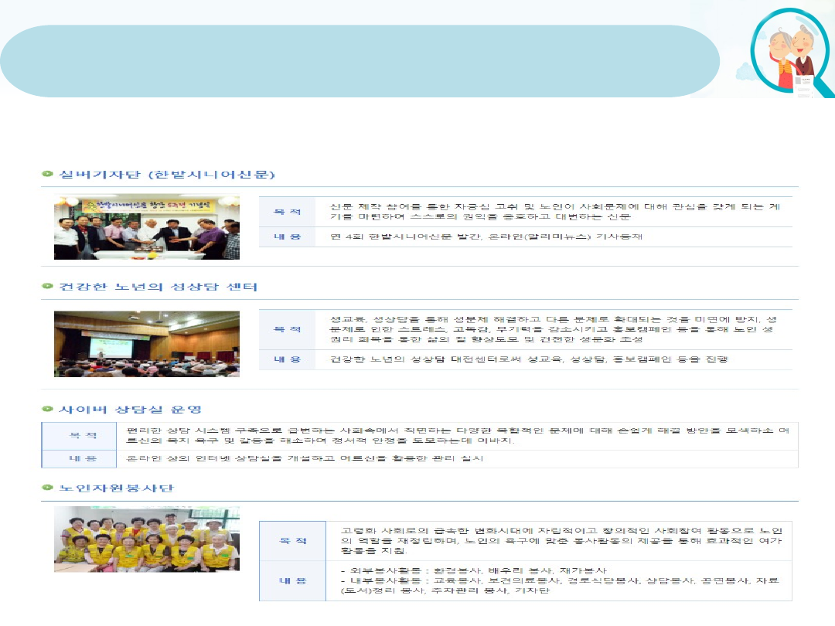Click the green bullet beside 노인자원봉사단 heading
This screenshot has width=835, height=626.
tap(48, 488)
